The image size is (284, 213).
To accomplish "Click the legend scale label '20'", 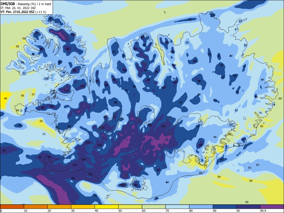I will point(49,211).
